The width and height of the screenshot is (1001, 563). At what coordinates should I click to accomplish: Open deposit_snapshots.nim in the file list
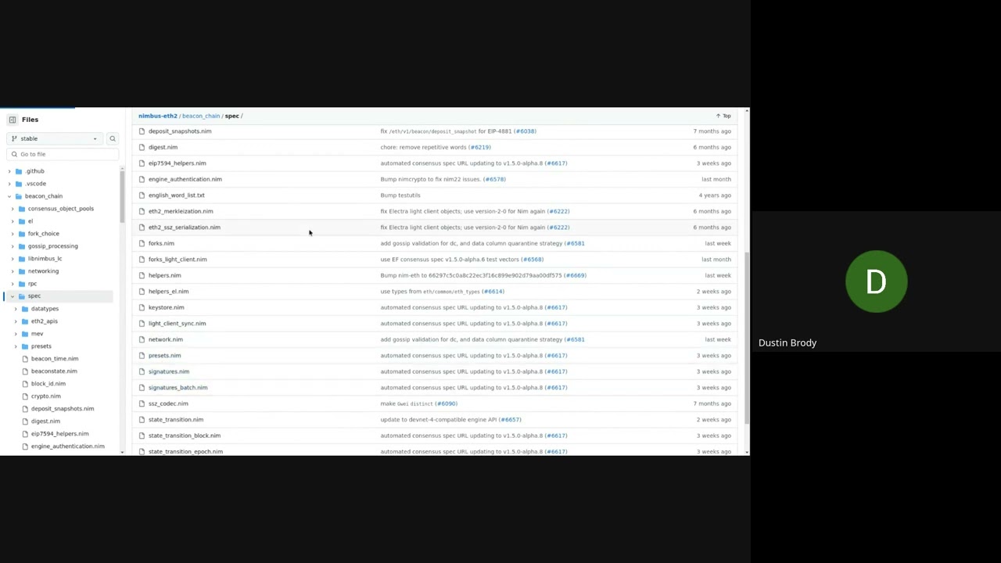click(180, 131)
